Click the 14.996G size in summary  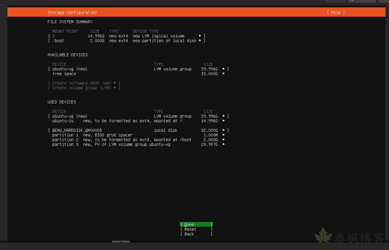(x=96, y=36)
